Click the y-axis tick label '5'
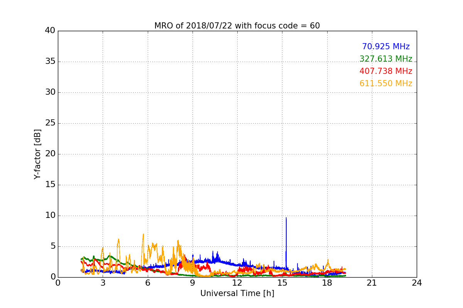463x308 pixels. tap(52, 246)
